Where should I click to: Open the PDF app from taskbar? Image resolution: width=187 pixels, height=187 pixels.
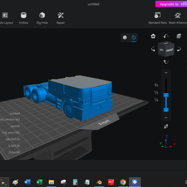[111, 182]
